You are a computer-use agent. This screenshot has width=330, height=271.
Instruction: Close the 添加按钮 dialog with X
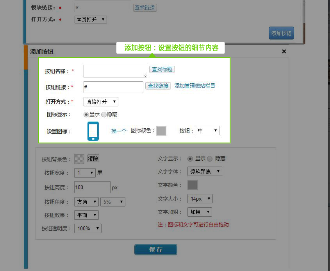point(284,51)
